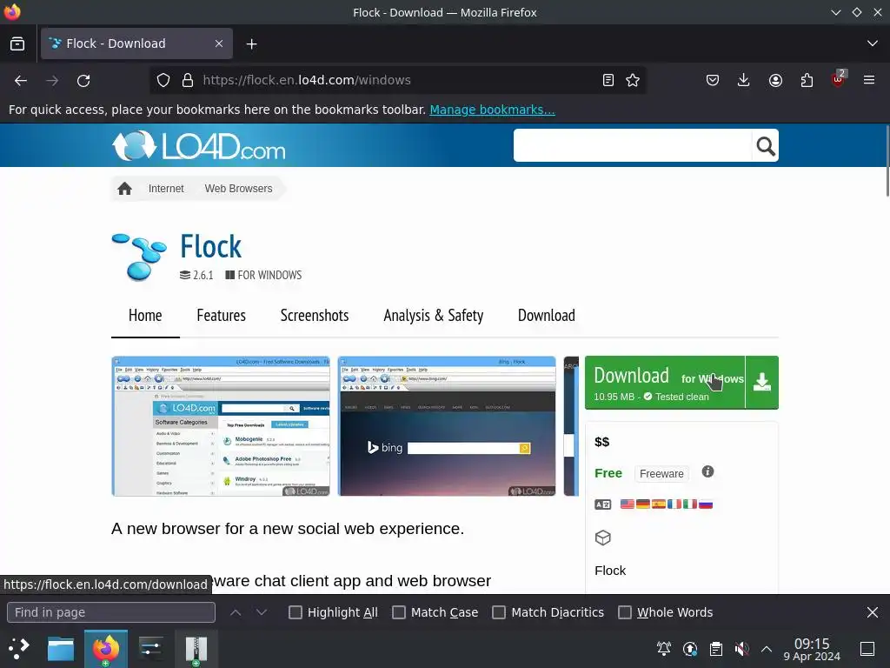
Task: Enable Whole Words checkbox
Action: click(624, 612)
